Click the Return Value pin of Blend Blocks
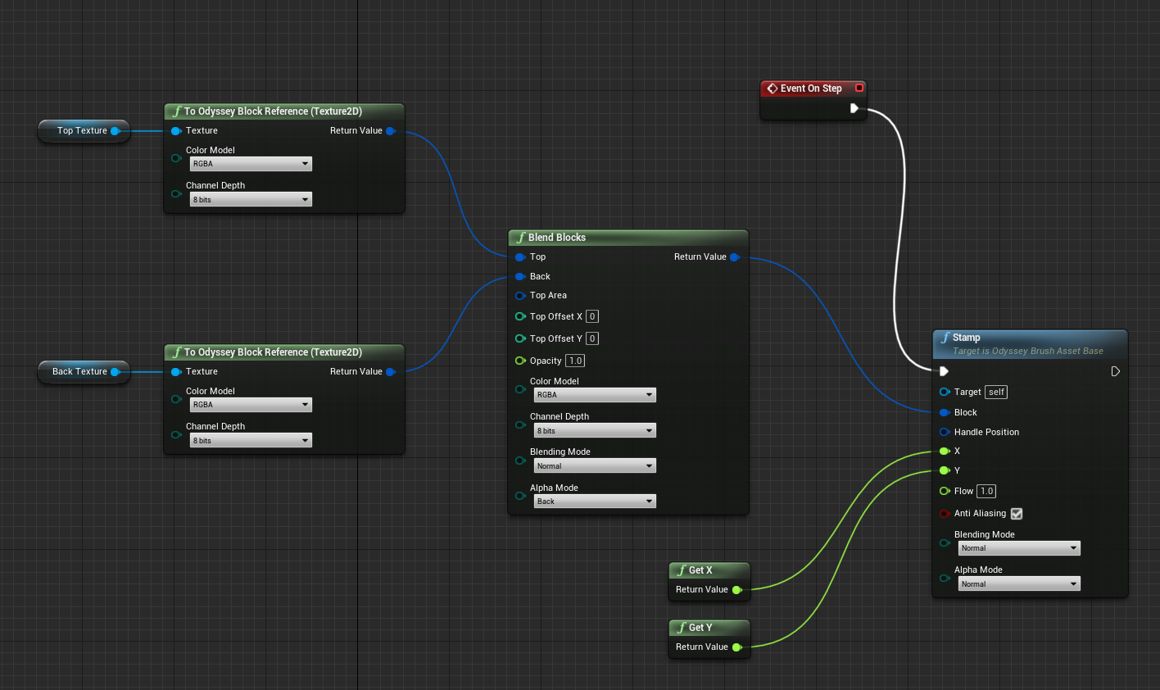 pyautogui.click(x=736, y=256)
